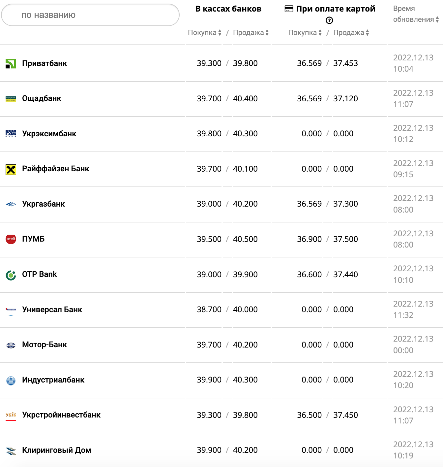Open the Мотор-Банк bank link
The width and height of the screenshot is (443, 467).
point(44,345)
